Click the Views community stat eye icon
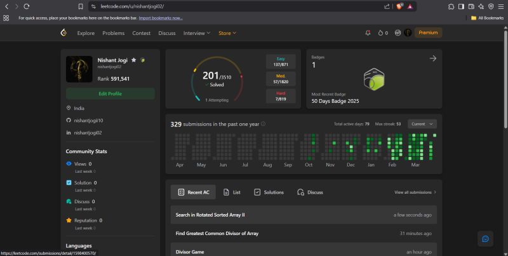The height and width of the screenshot is (256, 508). pos(69,164)
